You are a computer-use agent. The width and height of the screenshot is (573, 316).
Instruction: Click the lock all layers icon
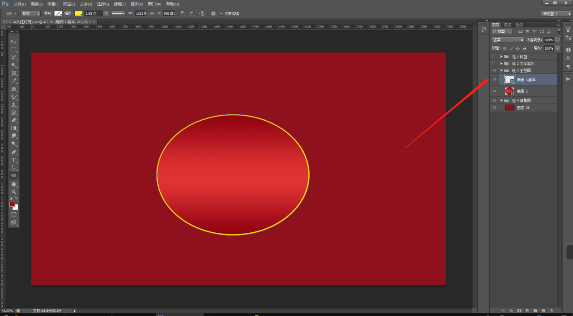[525, 48]
